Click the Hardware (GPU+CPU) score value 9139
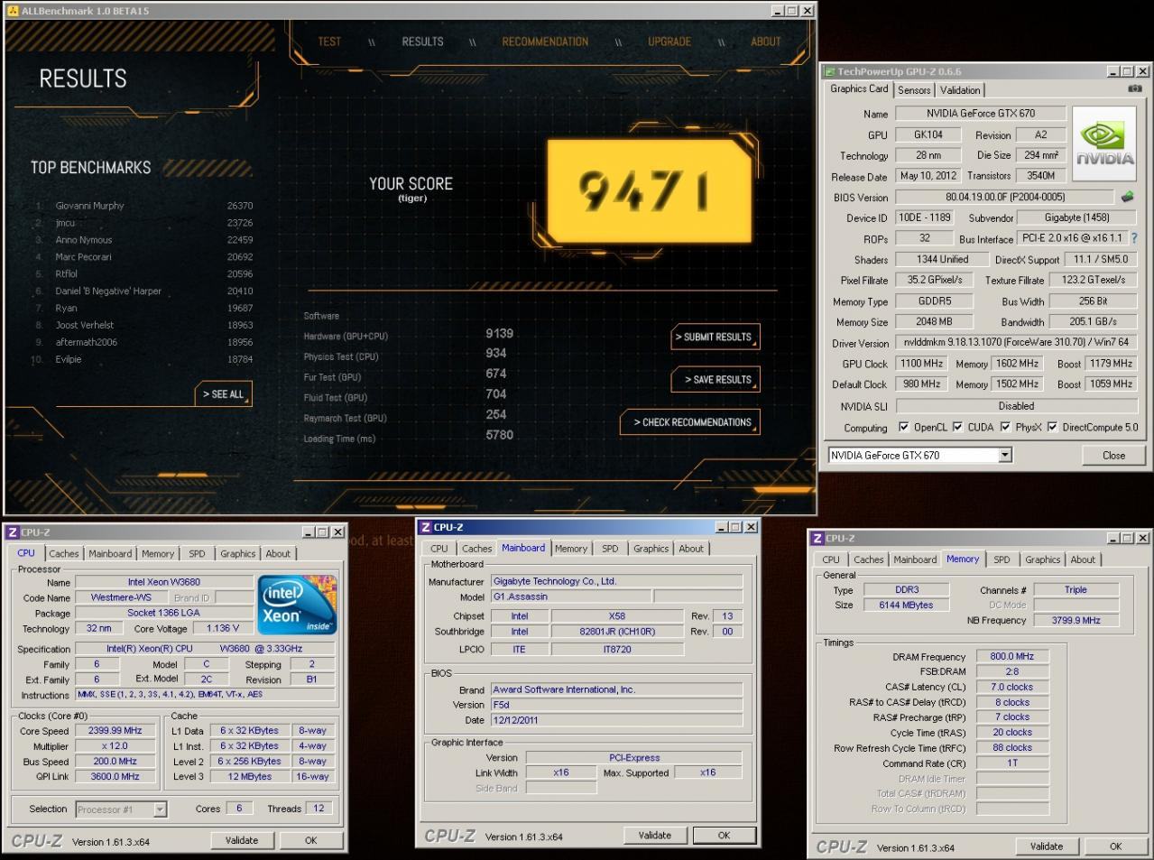Screen dimensions: 1154x860 [x=499, y=333]
